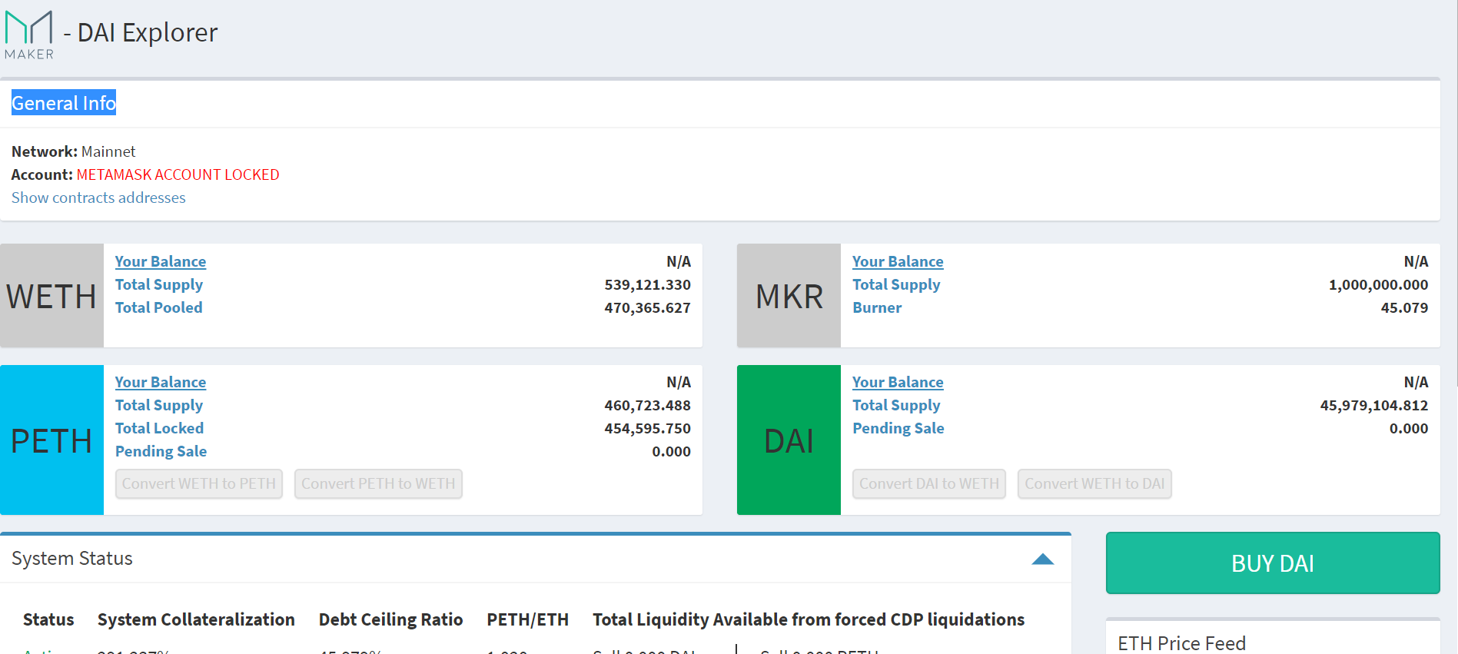This screenshot has height=654, width=1458.
Task: Select the MKR token tile
Action: [x=789, y=296]
